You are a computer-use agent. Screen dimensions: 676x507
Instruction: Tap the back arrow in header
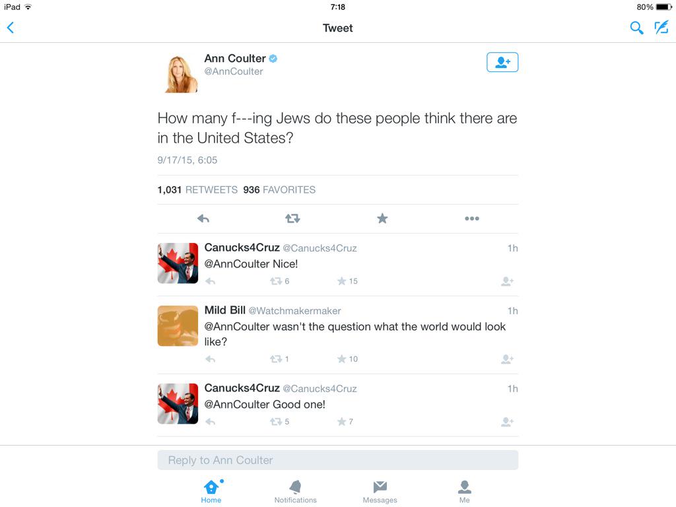(x=11, y=28)
